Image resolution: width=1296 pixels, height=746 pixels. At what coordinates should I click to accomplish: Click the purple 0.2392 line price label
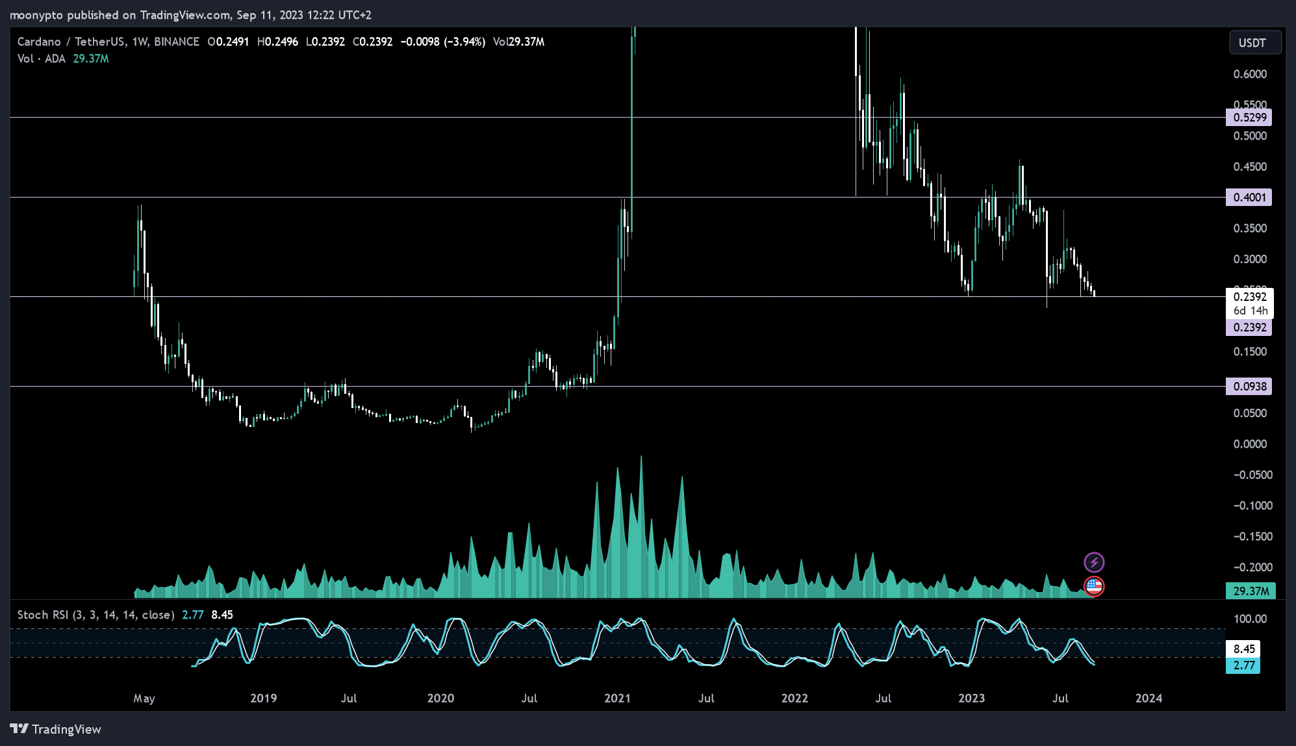click(x=1249, y=328)
